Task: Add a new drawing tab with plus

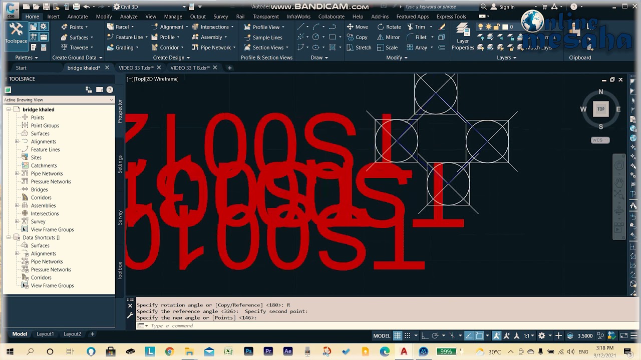Action: 230,68
